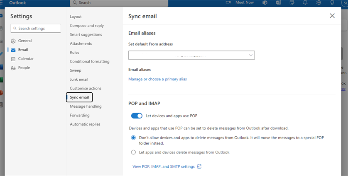Open the settings gear in the header
348x176 pixels.
[x=319, y=2]
